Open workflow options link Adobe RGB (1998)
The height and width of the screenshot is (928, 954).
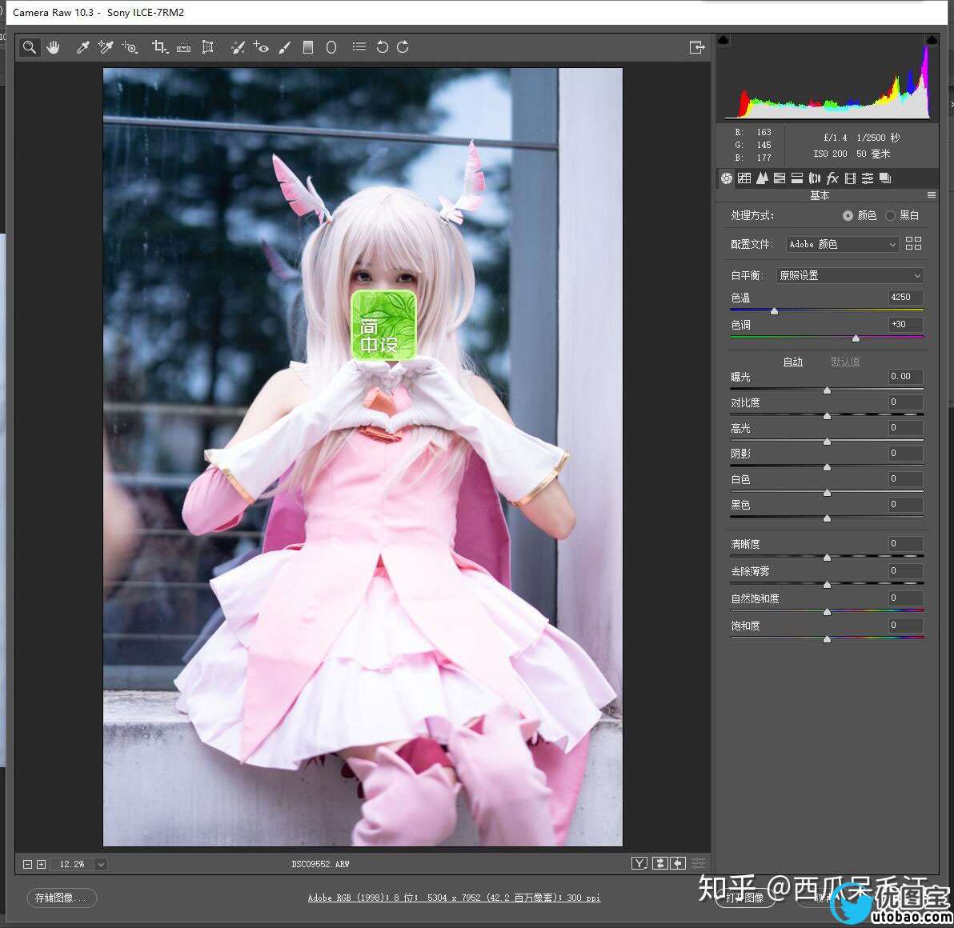click(x=454, y=898)
